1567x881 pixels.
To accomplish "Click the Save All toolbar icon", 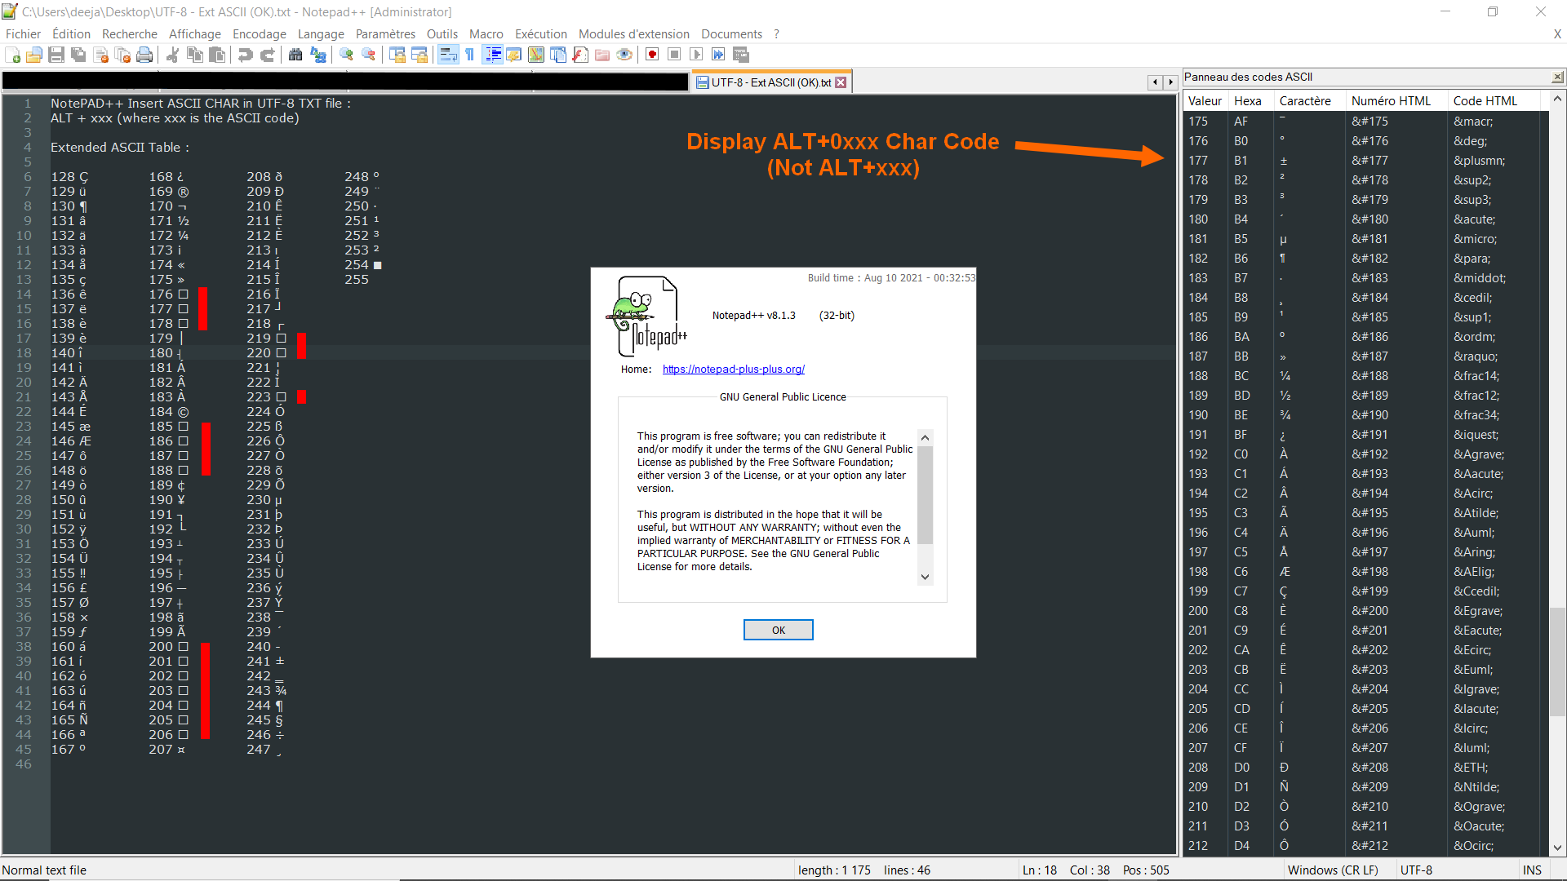I will [78, 55].
